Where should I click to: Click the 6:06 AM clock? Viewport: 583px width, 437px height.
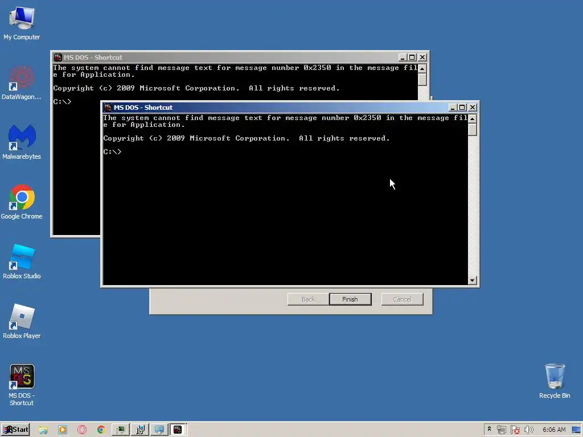(x=554, y=430)
